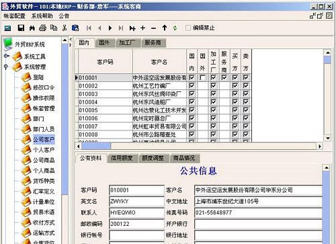Click the minus delete record icon
This screenshot has width=336, height=244.
pyautogui.click(x=153, y=28)
